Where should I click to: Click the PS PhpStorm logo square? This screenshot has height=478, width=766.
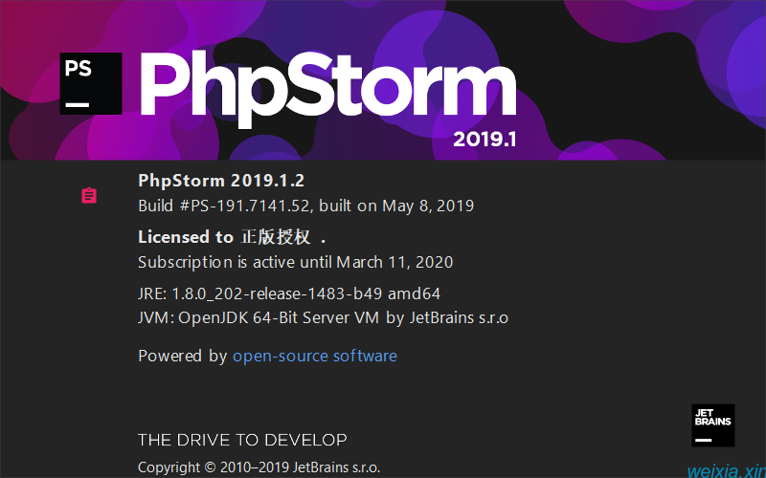pyautogui.click(x=91, y=83)
